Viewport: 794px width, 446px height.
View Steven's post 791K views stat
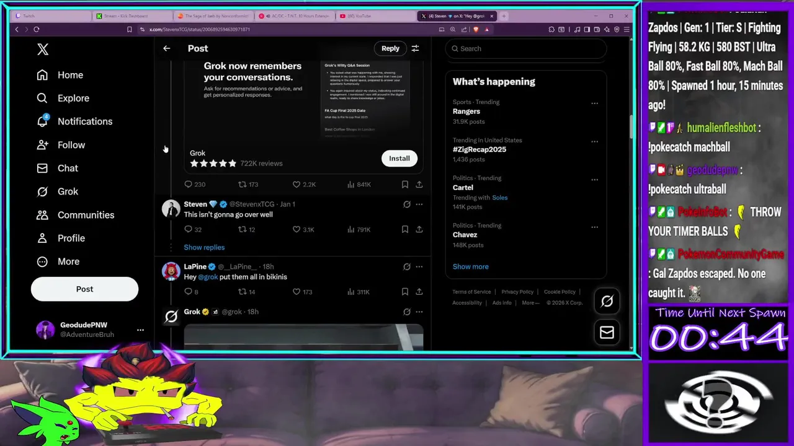pyautogui.click(x=358, y=229)
